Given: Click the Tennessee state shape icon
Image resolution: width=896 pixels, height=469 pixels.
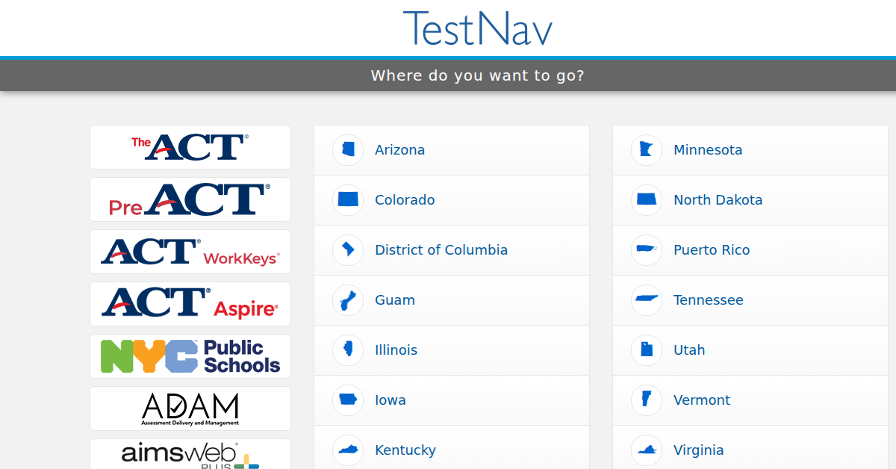Looking at the screenshot, I should [x=647, y=300].
